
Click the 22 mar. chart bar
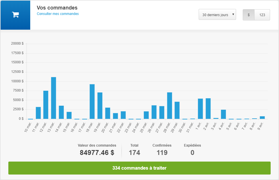123,115
